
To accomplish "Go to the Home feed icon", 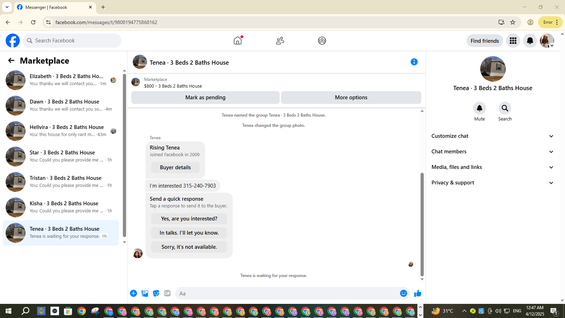I will [238, 41].
